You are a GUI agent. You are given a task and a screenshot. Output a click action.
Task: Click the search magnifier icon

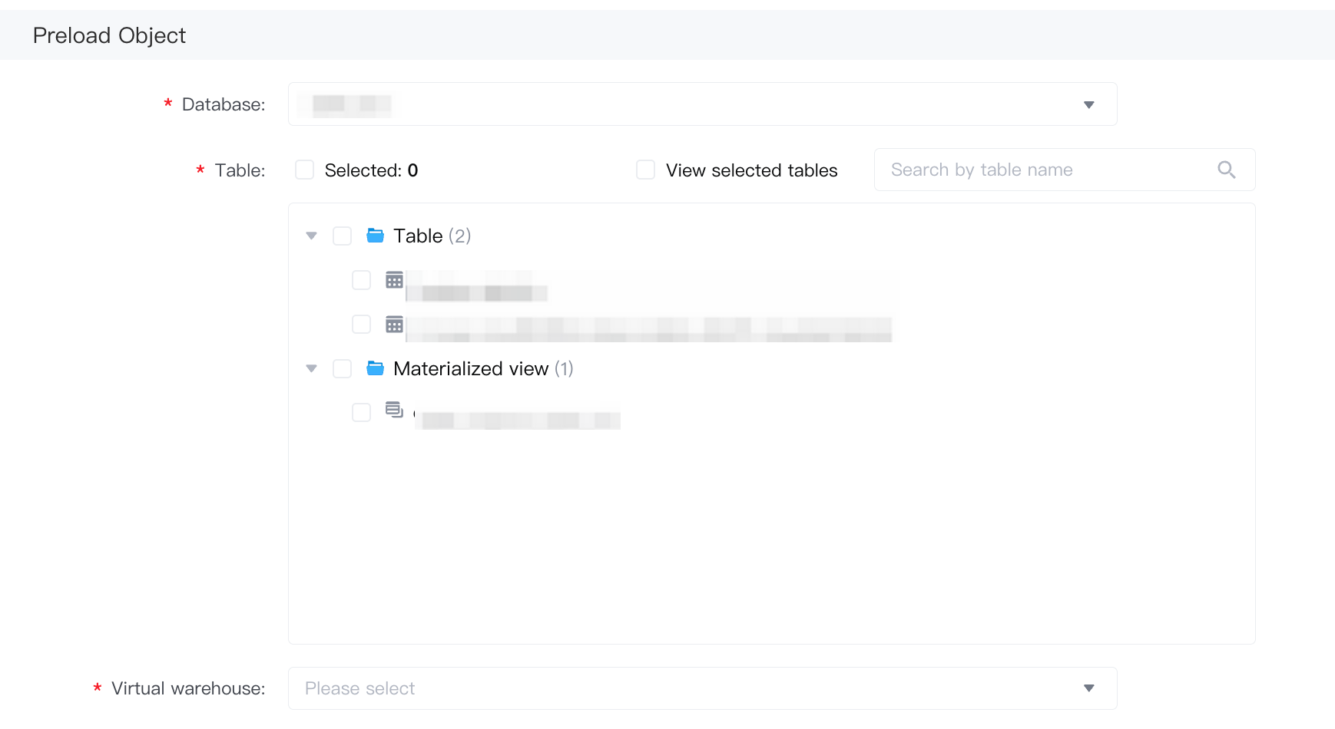pos(1226,170)
